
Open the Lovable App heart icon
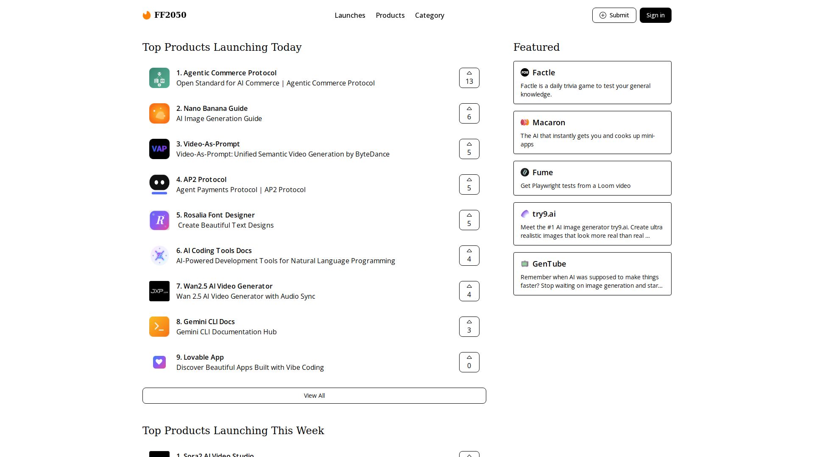point(159,362)
